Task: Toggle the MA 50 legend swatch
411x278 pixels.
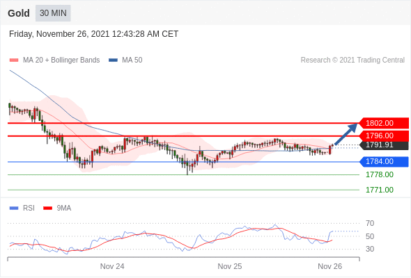Action: coord(113,60)
